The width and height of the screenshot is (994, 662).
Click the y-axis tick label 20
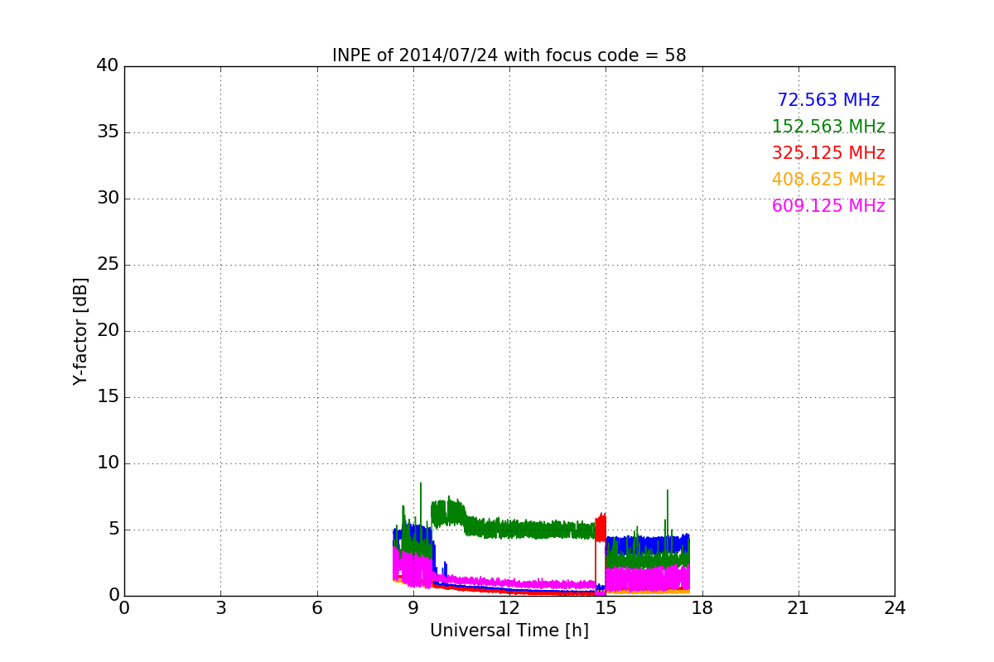click(x=108, y=331)
